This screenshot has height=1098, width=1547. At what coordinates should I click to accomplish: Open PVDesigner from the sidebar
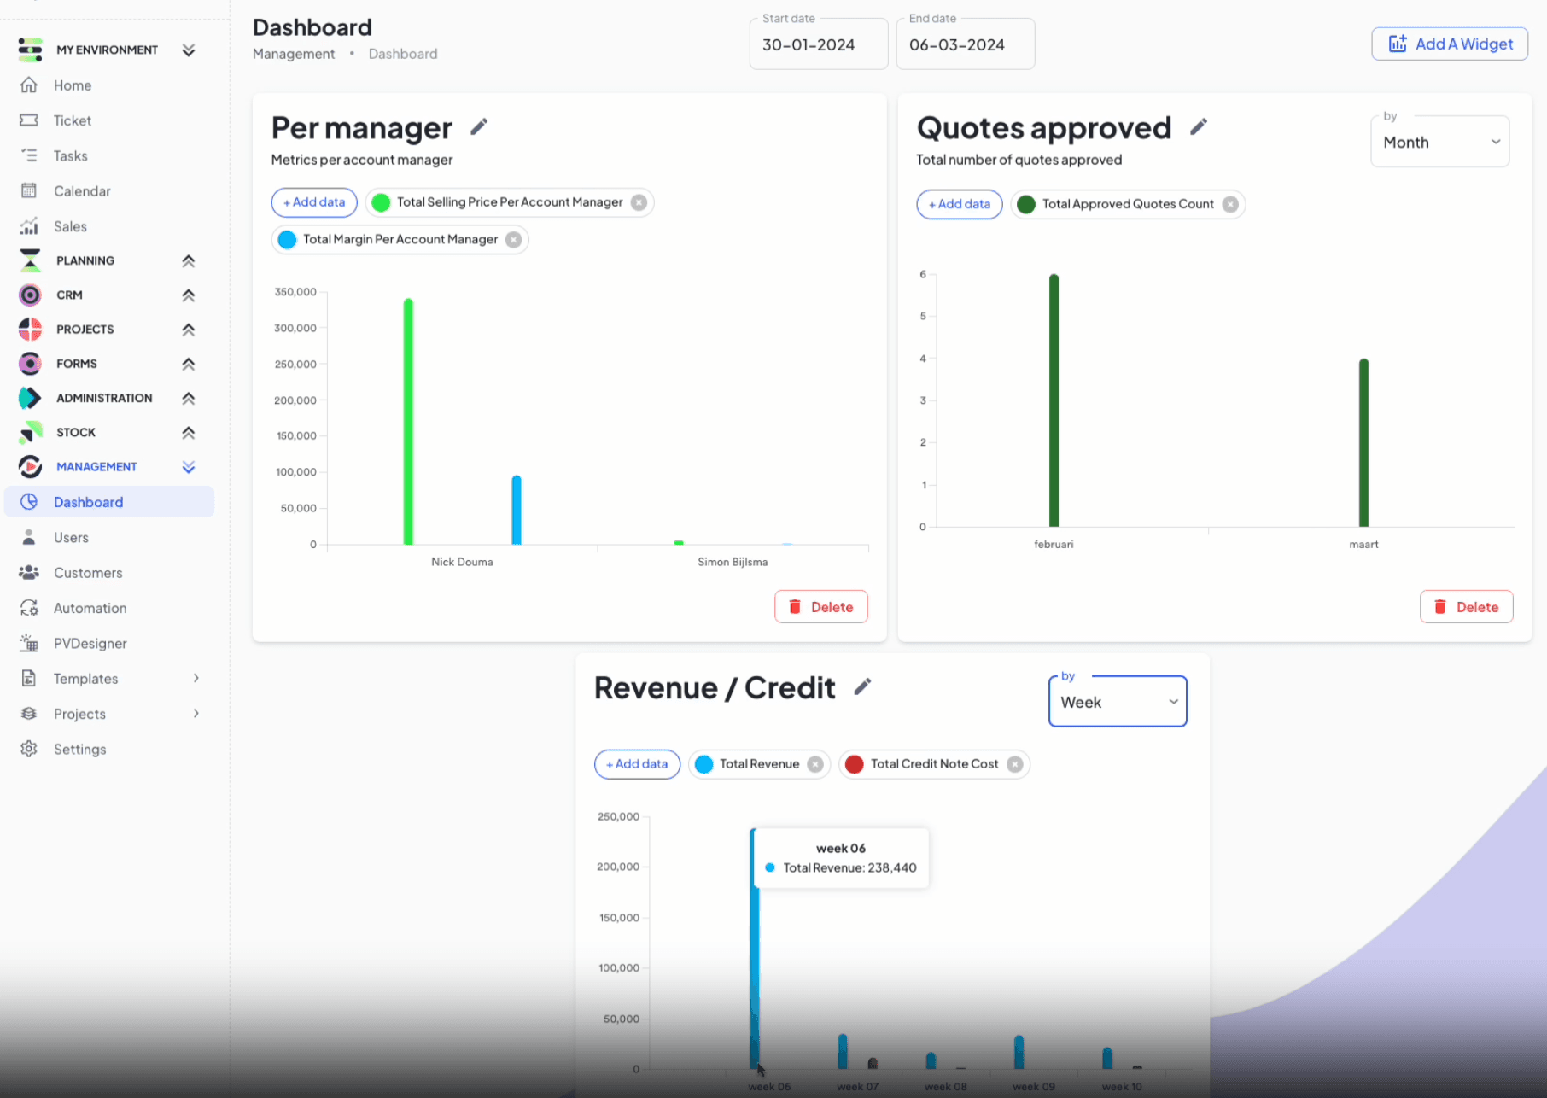coord(90,644)
